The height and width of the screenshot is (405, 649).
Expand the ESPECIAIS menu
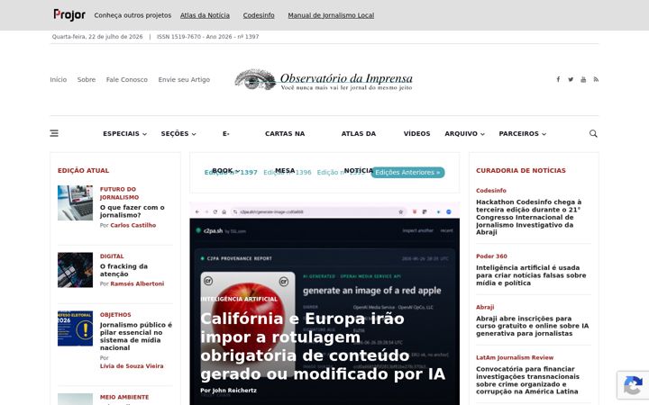[x=124, y=133]
